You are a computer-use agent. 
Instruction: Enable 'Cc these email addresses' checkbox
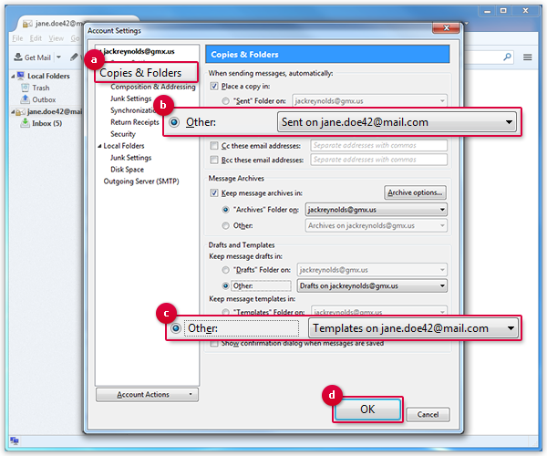pyautogui.click(x=214, y=145)
